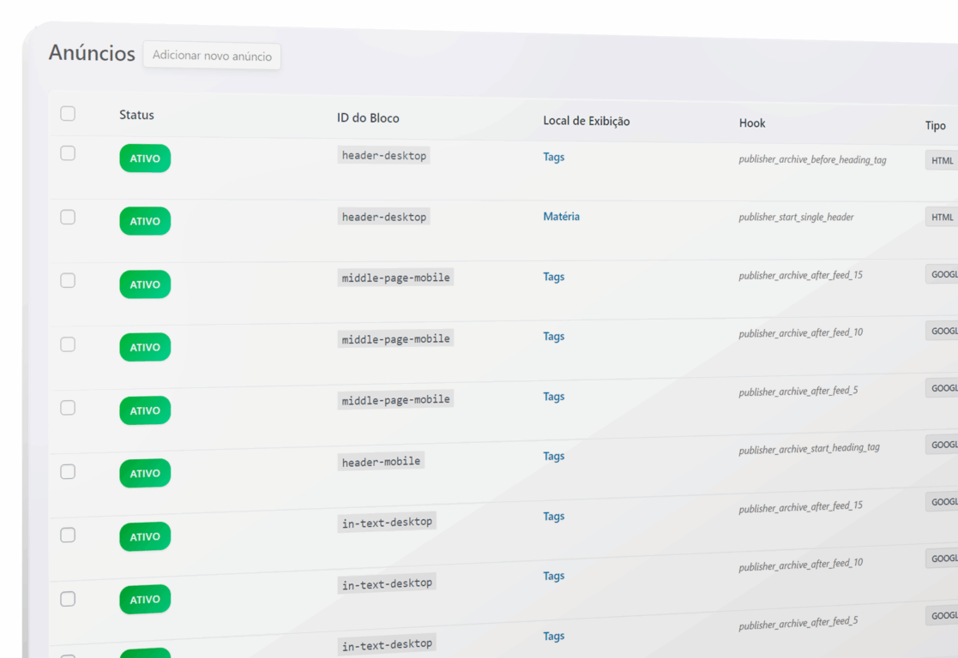This screenshot has width=958, height=658.
Task: Click the publisher_archive_before_heading_tag hook text
Action: click(812, 160)
